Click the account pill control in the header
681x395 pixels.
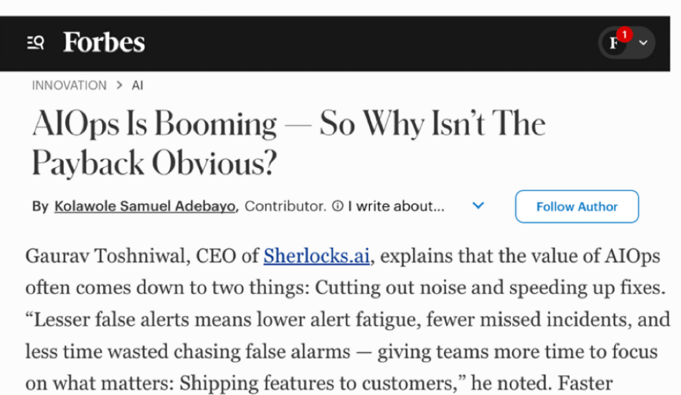[626, 44]
